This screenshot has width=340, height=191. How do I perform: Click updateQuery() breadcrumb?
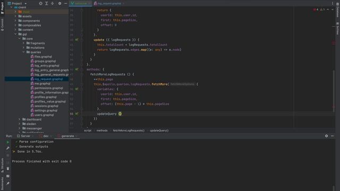[159, 131]
